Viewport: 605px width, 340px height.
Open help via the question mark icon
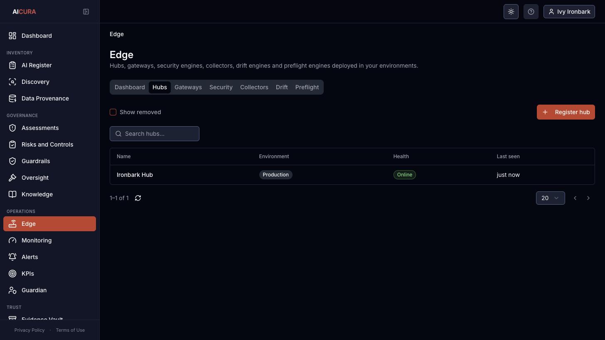[x=531, y=12]
